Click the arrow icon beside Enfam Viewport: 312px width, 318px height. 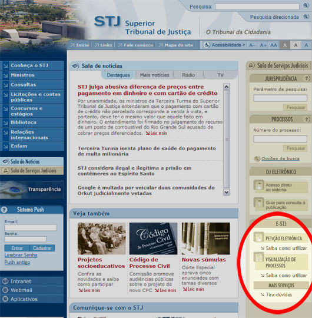[5, 146]
